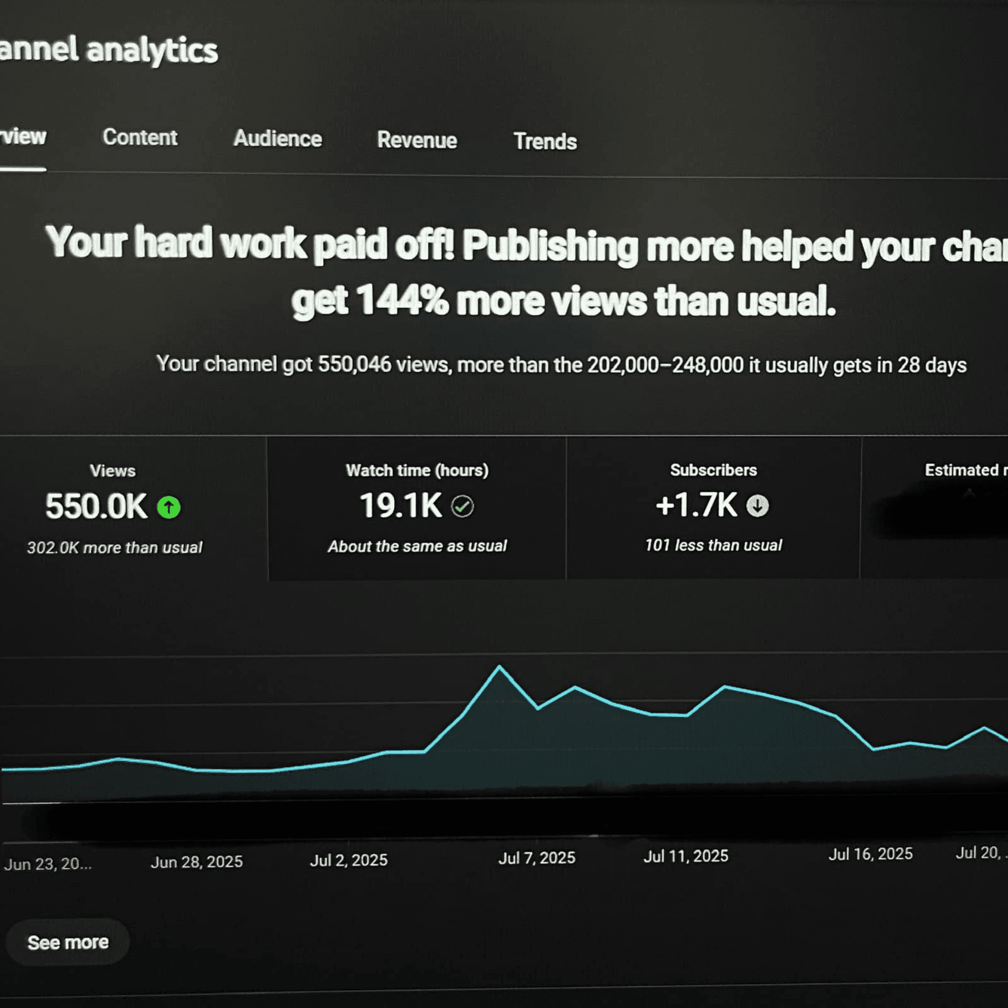Click the green up-arrow views icon
Viewport: 1008px width, 1008px height.
169,507
